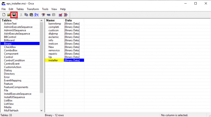Viewport: 211px width, 117px height.
Task: Open Find with the binoculars icon
Action: coord(37,15)
